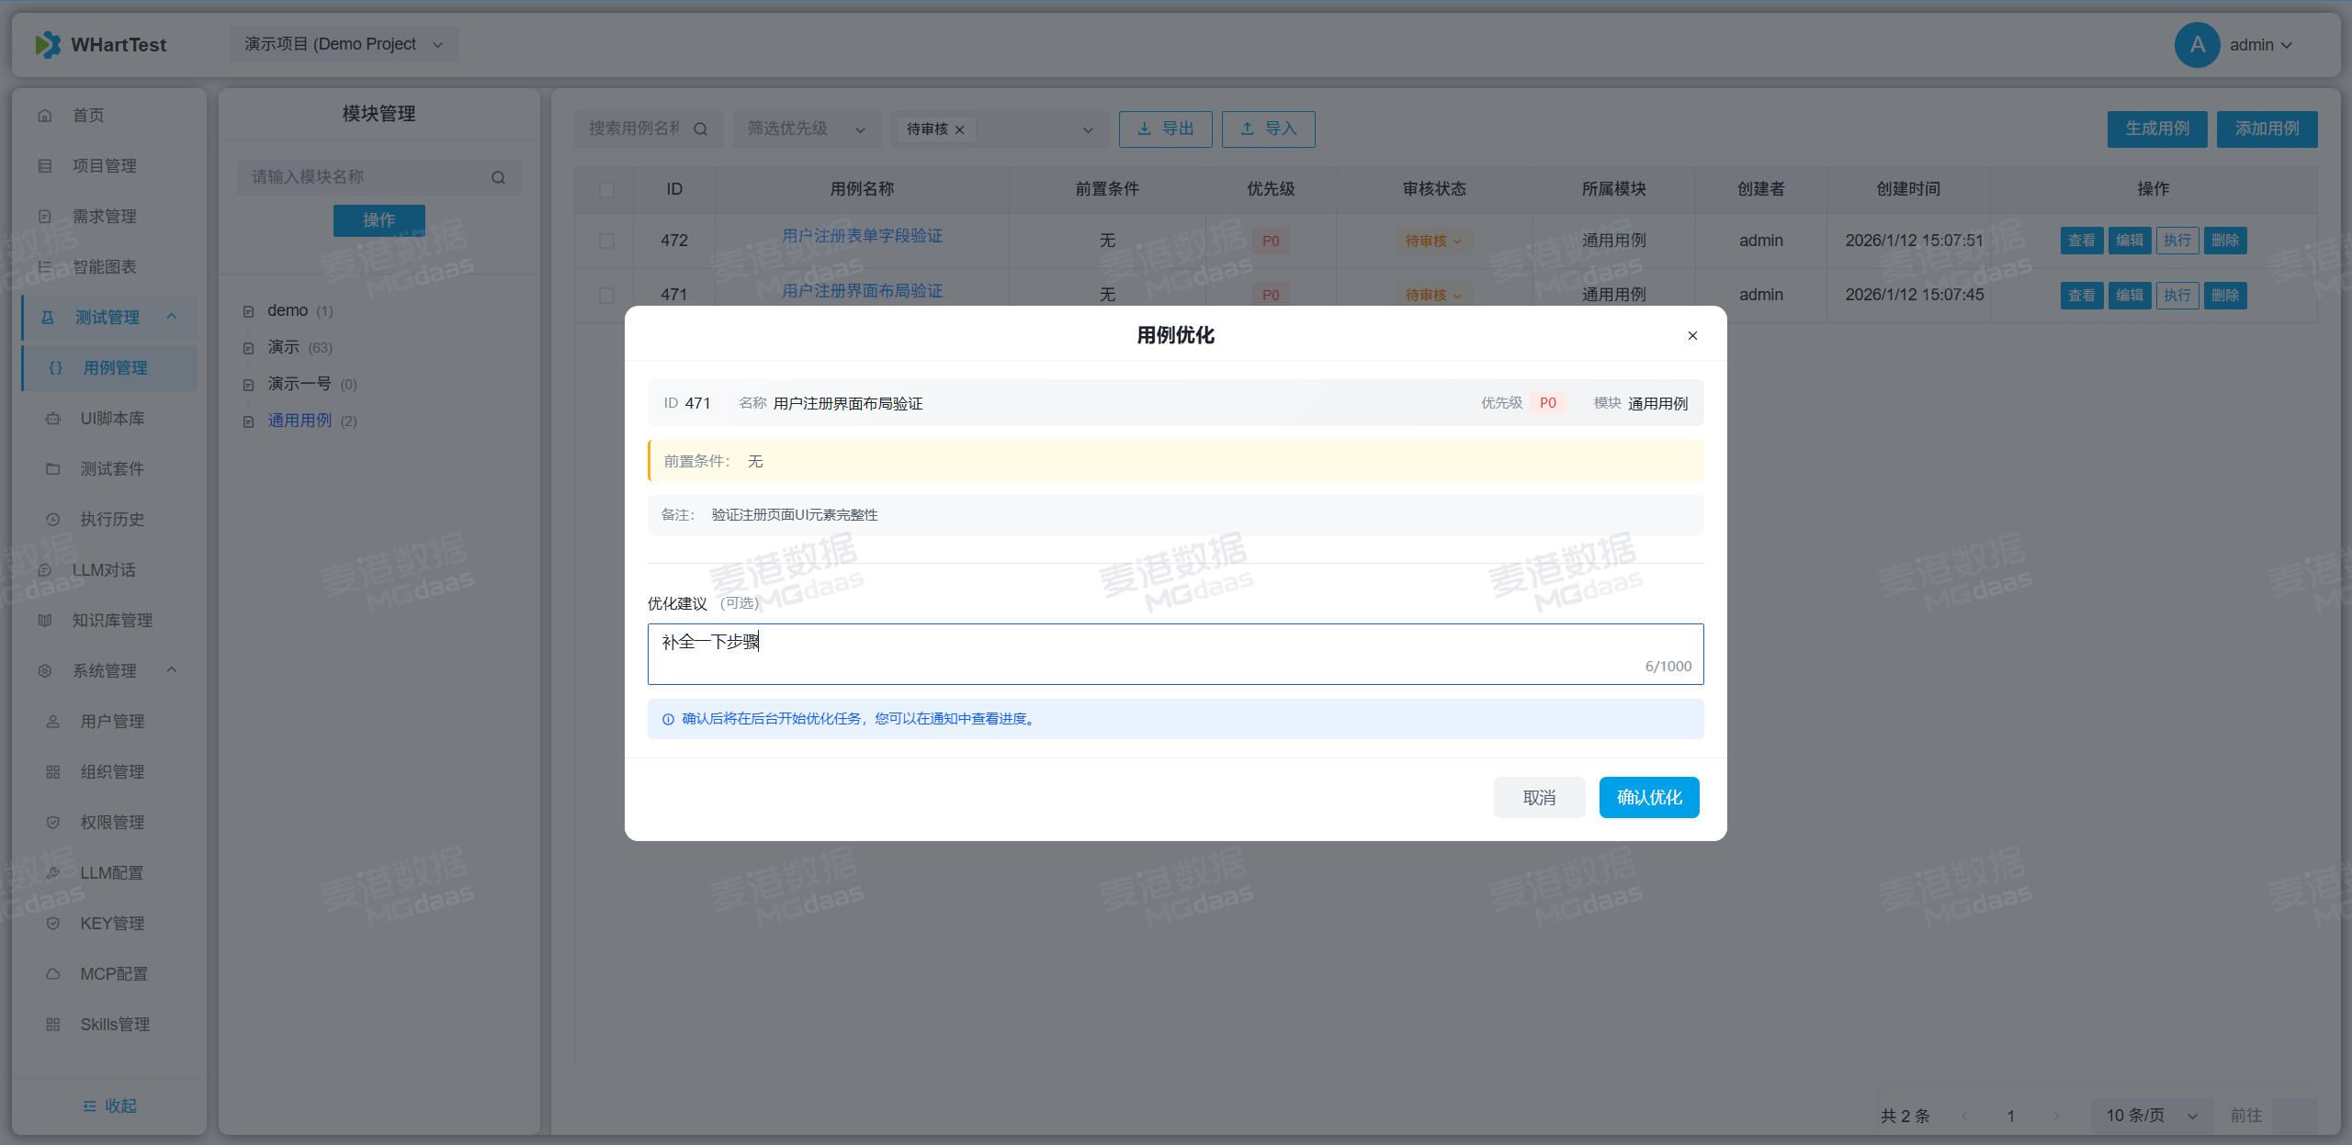Click 取消 to cancel optimization
This screenshot has width=2352, height=1145.
pos(1539,797)
